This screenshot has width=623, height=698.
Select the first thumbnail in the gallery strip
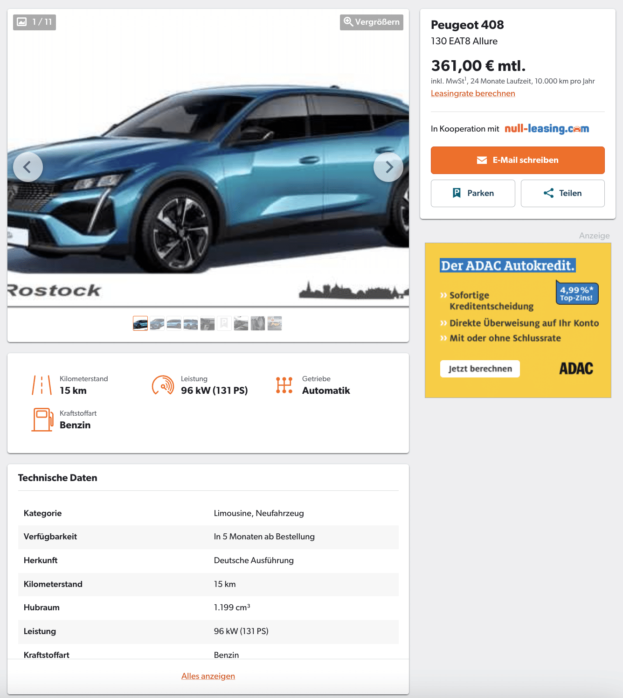140,323
